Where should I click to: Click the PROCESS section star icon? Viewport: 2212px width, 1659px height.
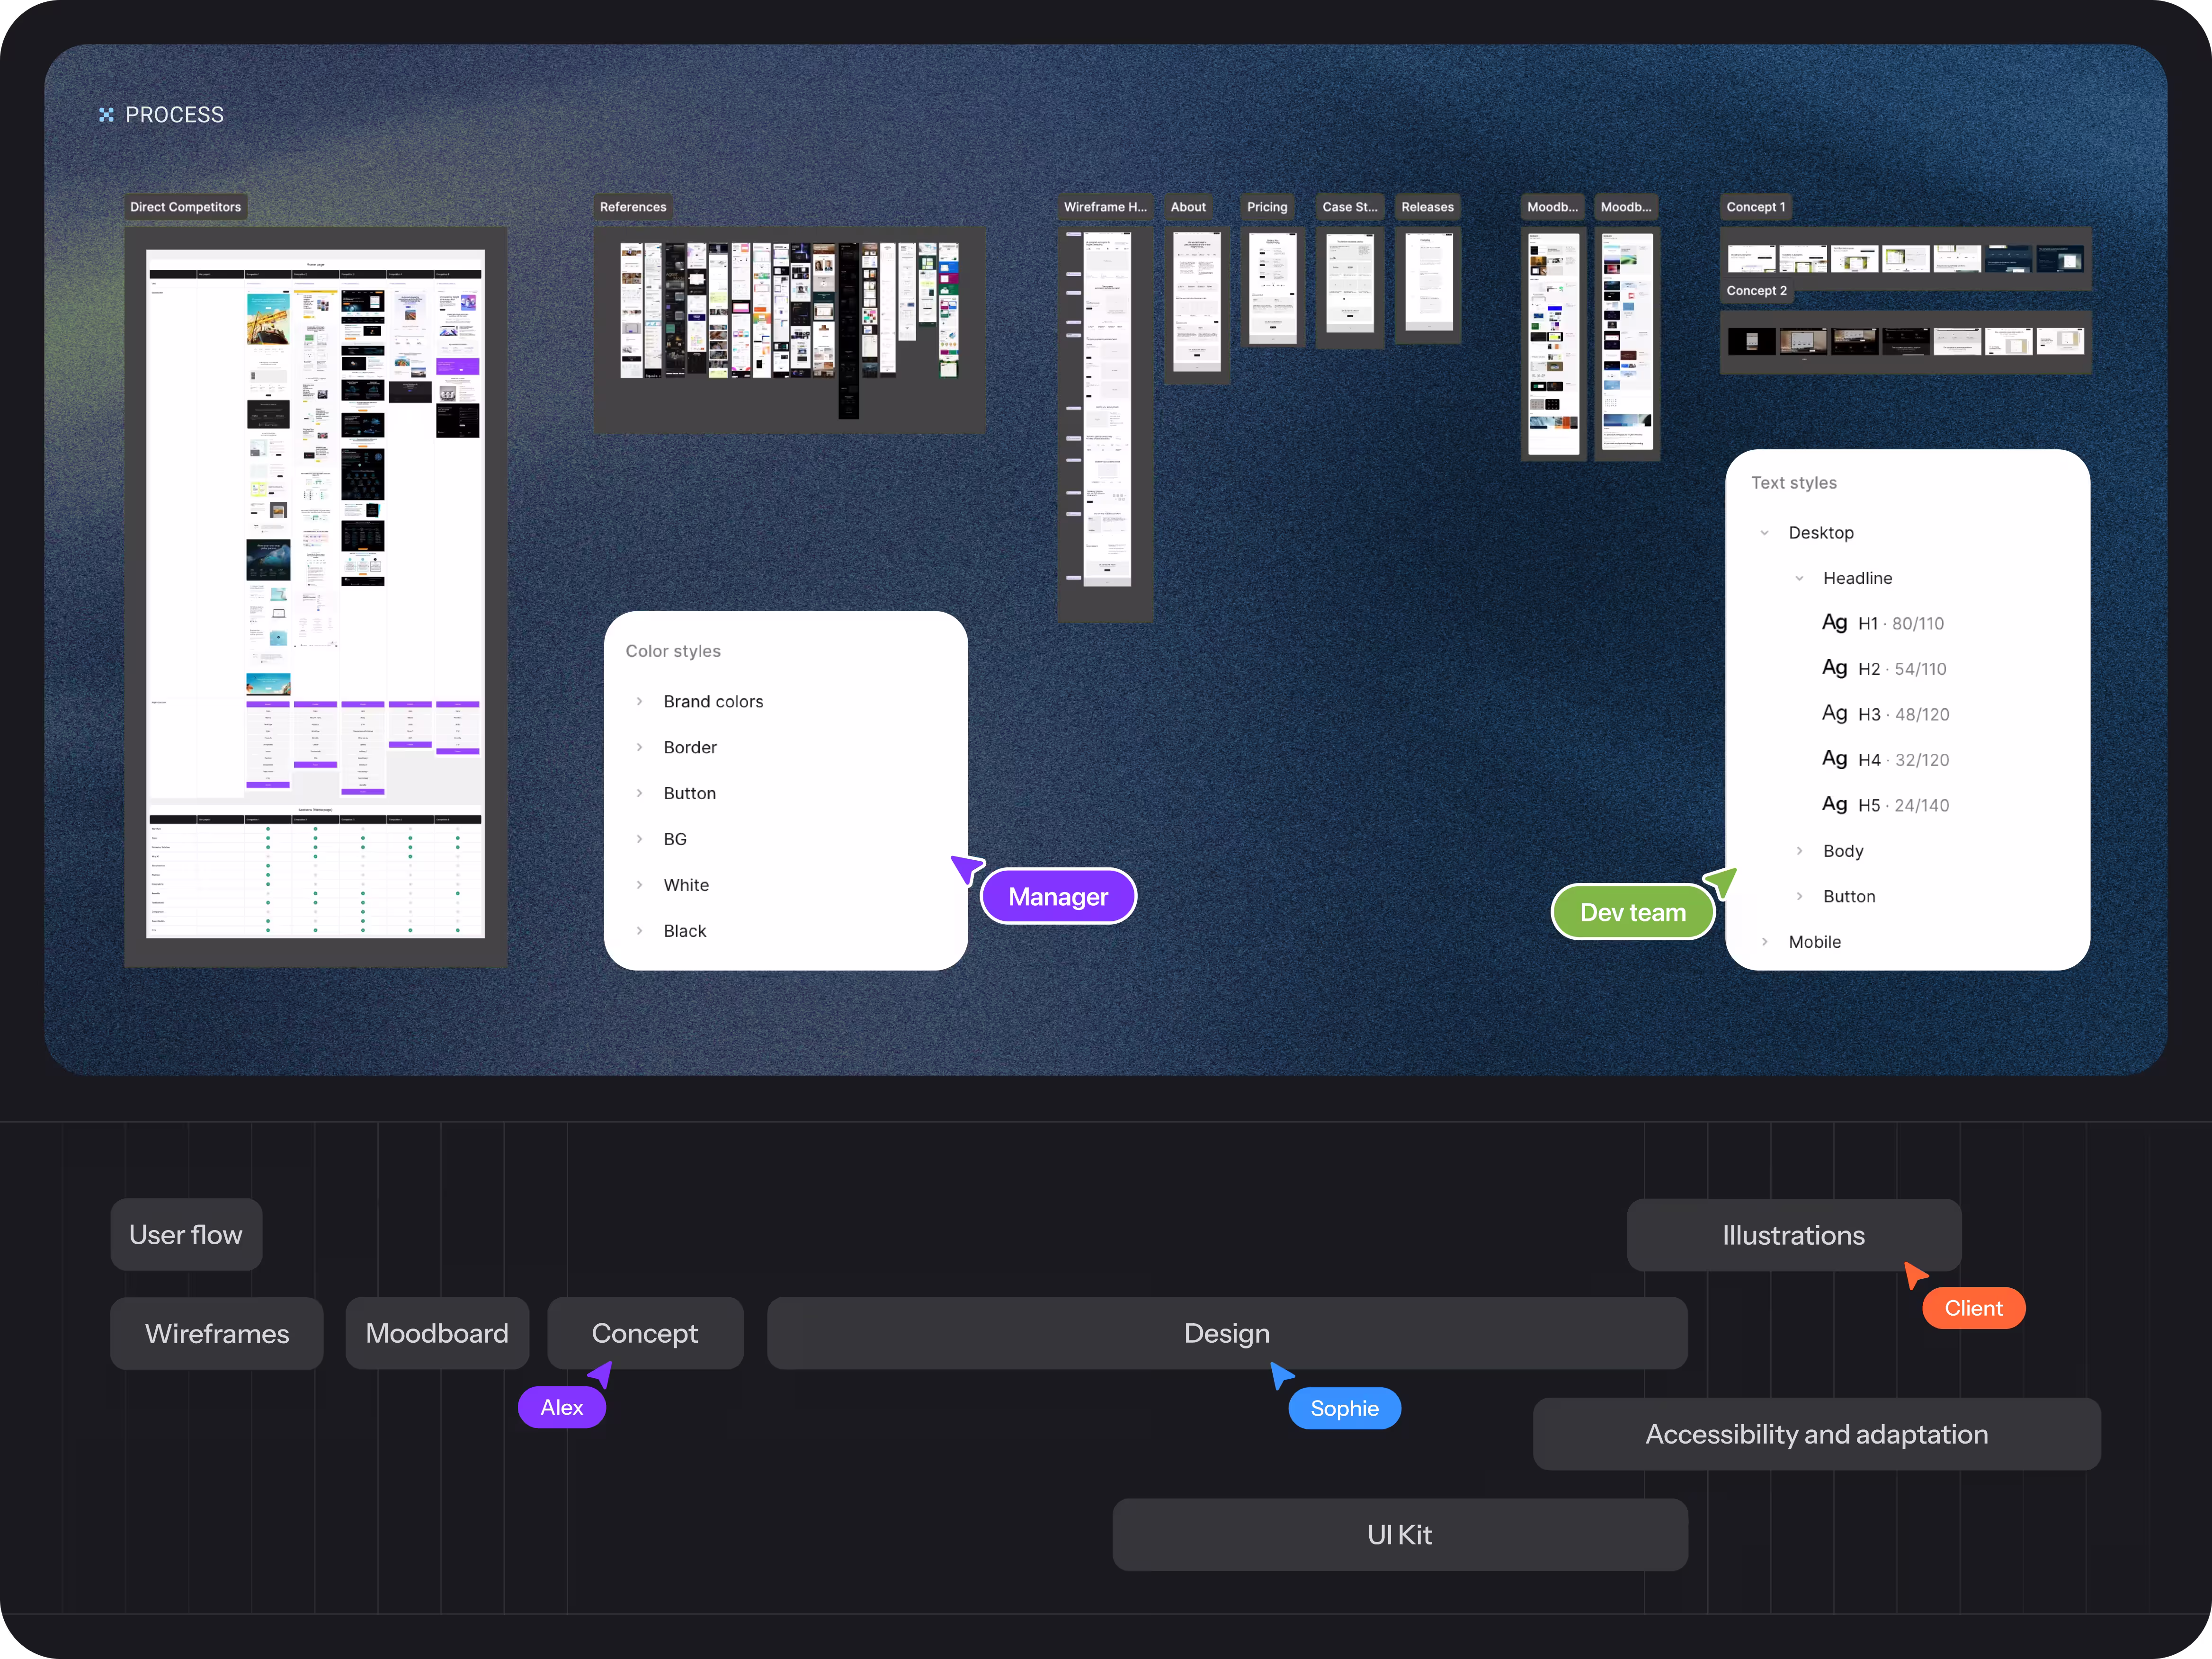(x=106, y=115)
